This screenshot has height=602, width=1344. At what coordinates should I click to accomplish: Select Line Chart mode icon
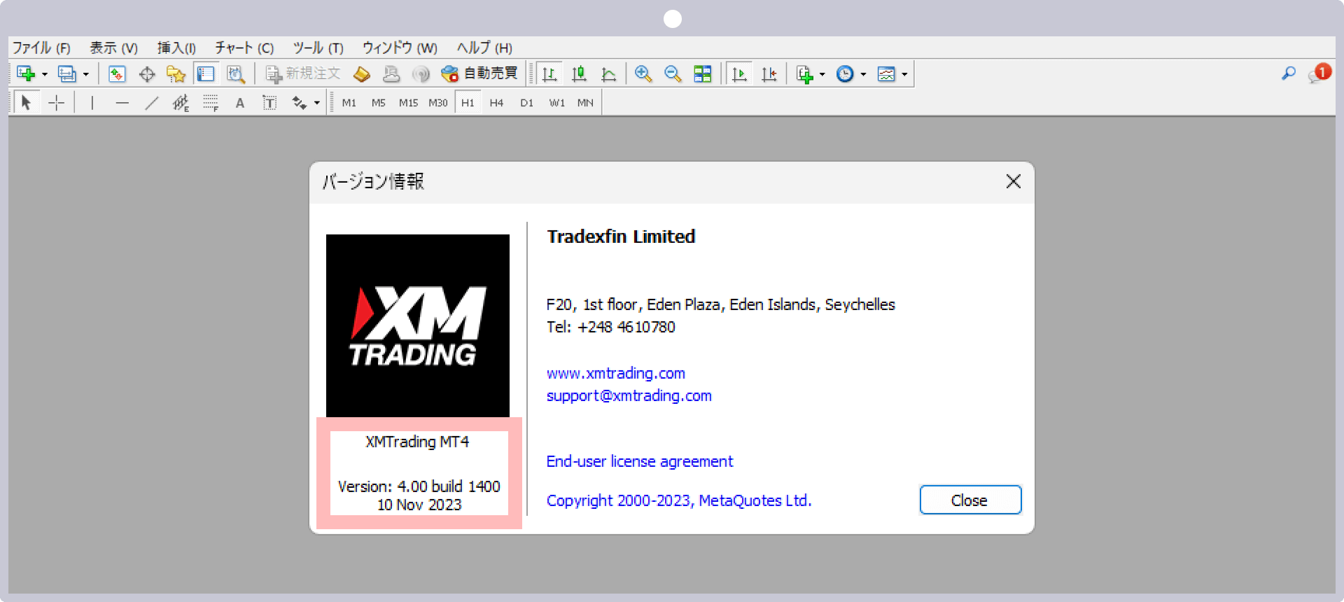click(x=608, y=73)
